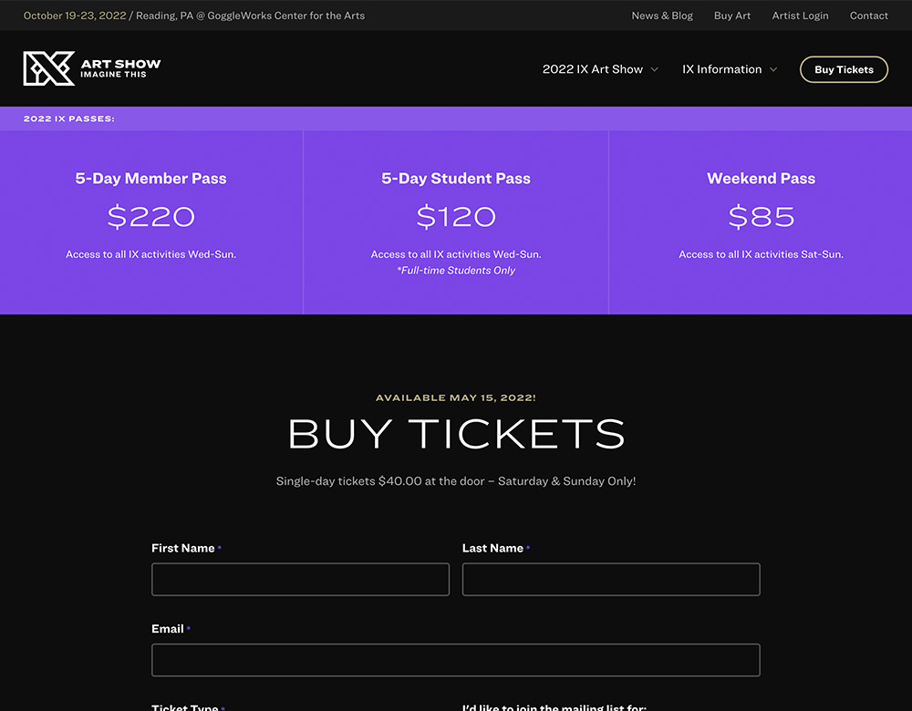The height and width of the screenshot is (711, 912).
Task: Select the Weekend Pass title
Action: (761, 179)
